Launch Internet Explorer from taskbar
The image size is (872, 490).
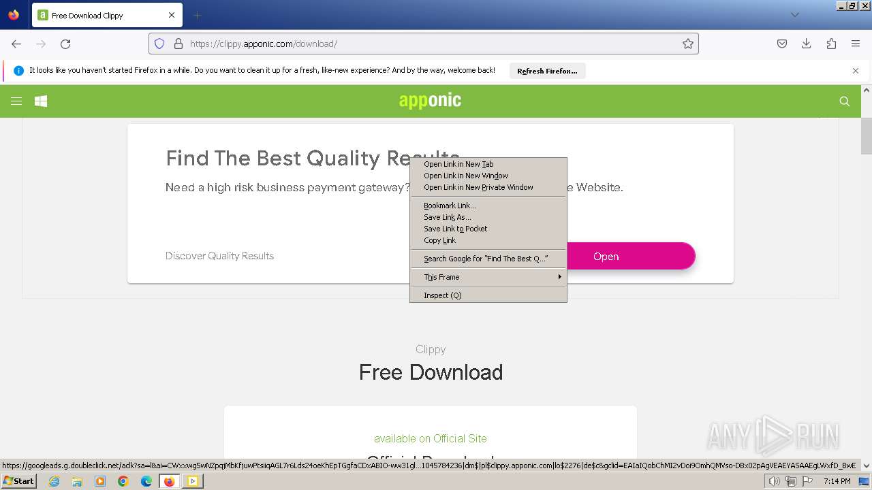(54, 481)
